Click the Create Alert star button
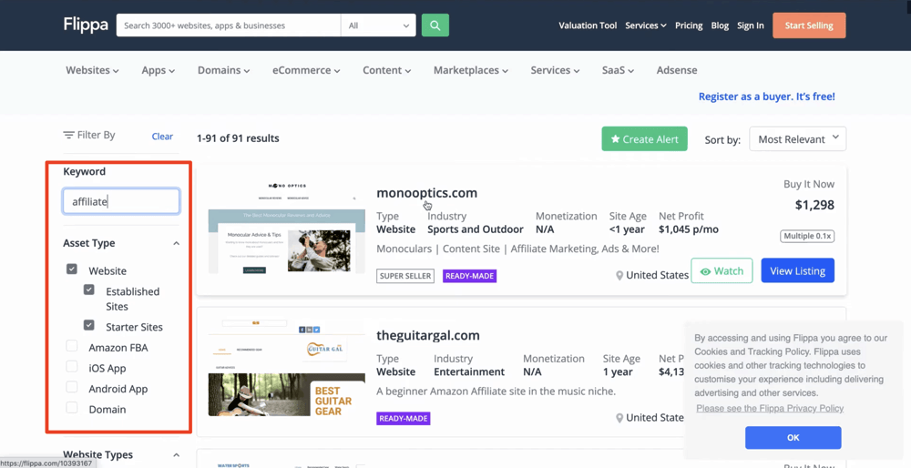This screenshot has width=911, height=468. [x=644, y=138]
